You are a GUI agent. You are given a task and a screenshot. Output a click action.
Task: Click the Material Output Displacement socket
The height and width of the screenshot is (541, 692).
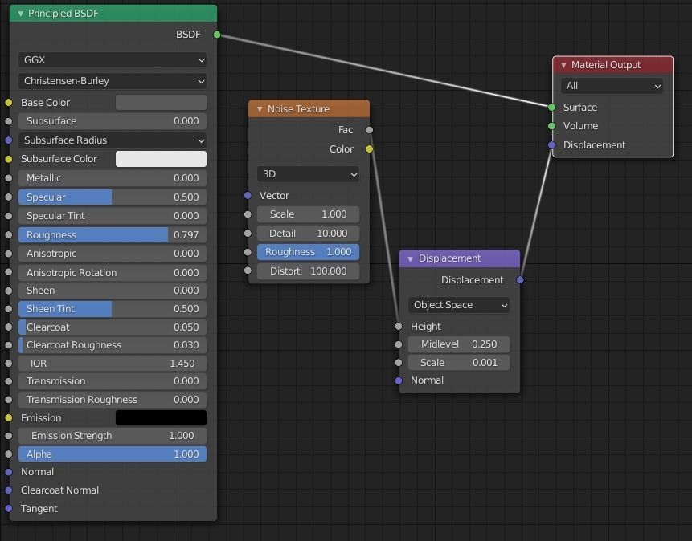click(551, 145)
